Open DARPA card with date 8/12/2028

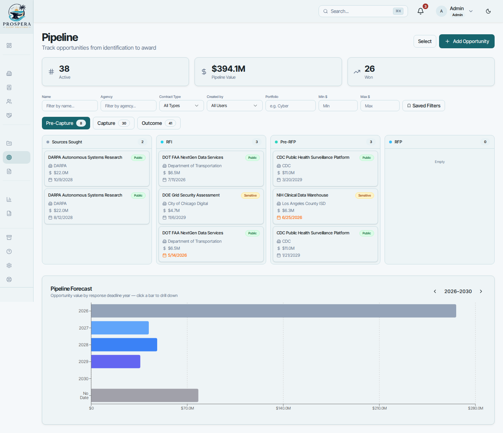(97, 206)
